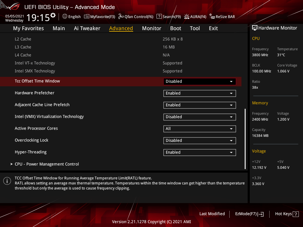Go to the Exit tab

213,28
